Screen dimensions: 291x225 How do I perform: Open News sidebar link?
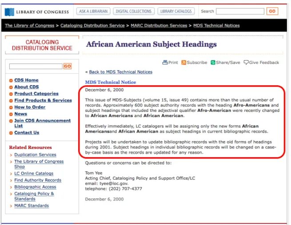point(21,114)
